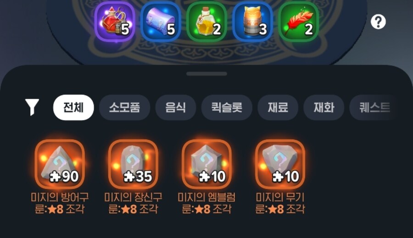The height and width of the screenshot is (238, 413).
Task: Open the inventory filter funnel icon
Action: (32, 107)
